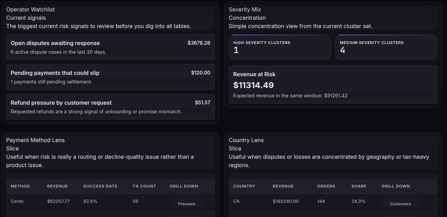Screen dimensions: 447x217
Task: Click the Revenue header in Payment Method table
Action: [x=57, y=186]
